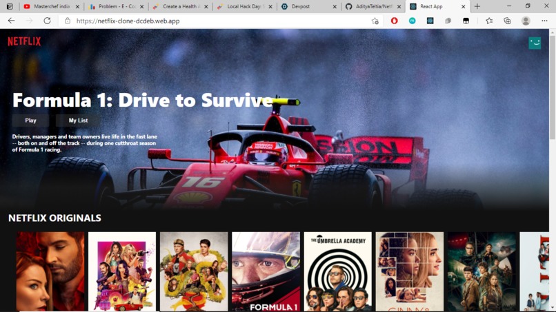Close the Local Hack Day tab
The height and width of the screenshot is (312, 556).
click(270, 6)
